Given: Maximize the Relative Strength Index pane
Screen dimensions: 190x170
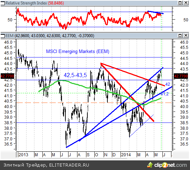Looking at the screenshot, I should tap(180, 3).
